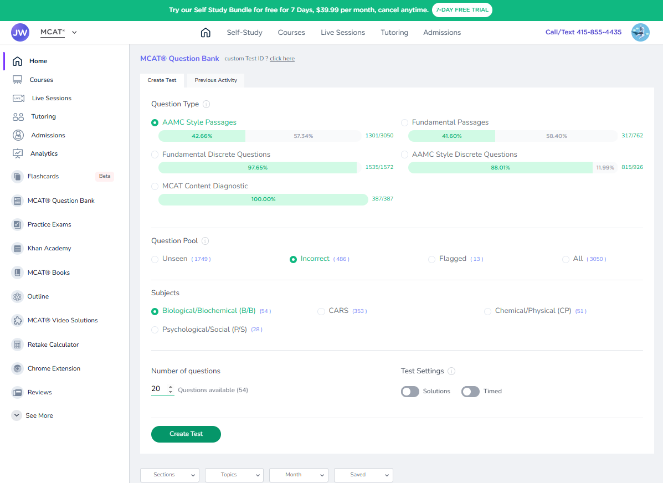Click the Practice Exams sidebar icon
Viewport: 663px width, 483px height.
(x=17, y=224)
